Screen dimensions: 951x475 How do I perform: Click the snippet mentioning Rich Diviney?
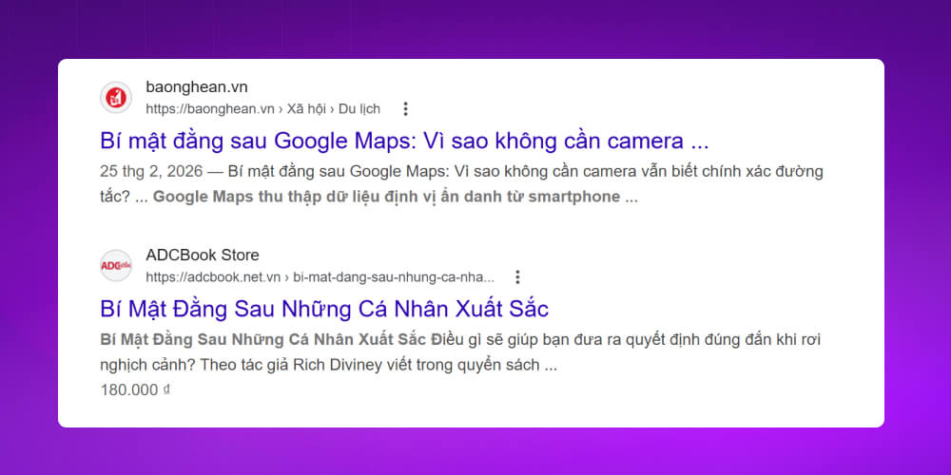[x=460, y=352]
